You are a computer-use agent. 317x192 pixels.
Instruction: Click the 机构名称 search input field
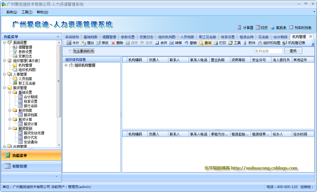(x=268, y=51)
